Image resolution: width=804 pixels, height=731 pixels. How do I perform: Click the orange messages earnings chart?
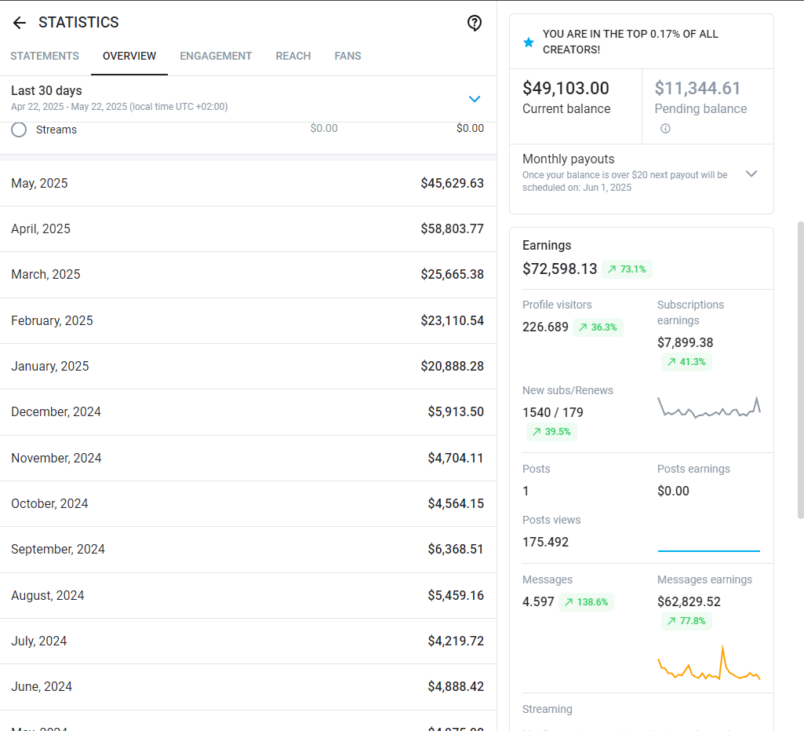709,663
